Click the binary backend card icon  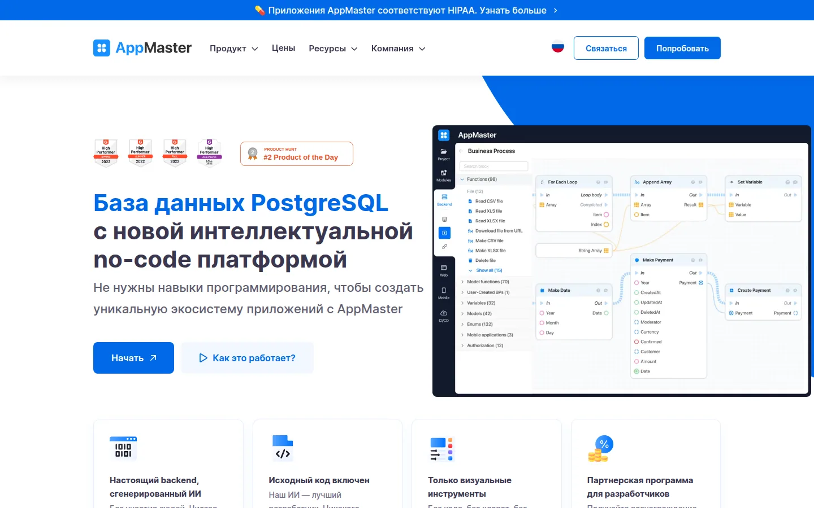[123, 449]
